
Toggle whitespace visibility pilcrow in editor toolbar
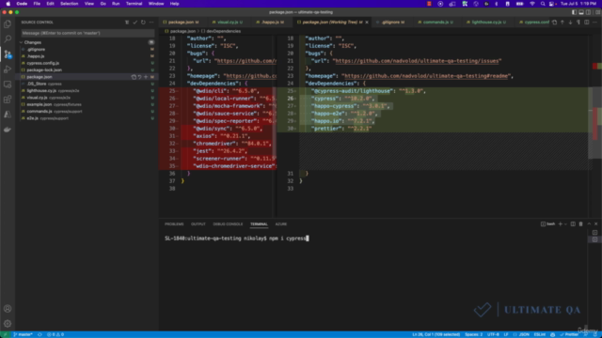578,23
